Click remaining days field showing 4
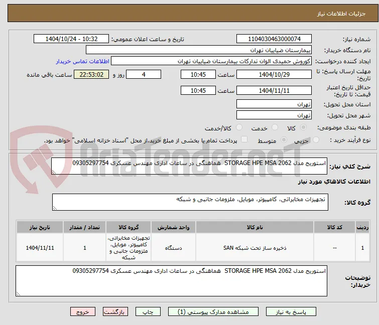This screenshot has width=379, height=325. [144, 74]
